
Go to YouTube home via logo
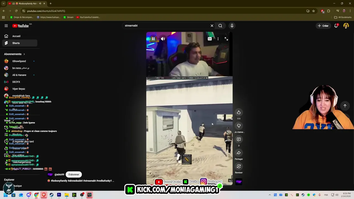point(21,26)
